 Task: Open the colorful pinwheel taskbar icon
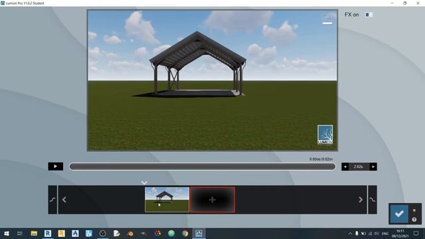[x=157, y=233]
